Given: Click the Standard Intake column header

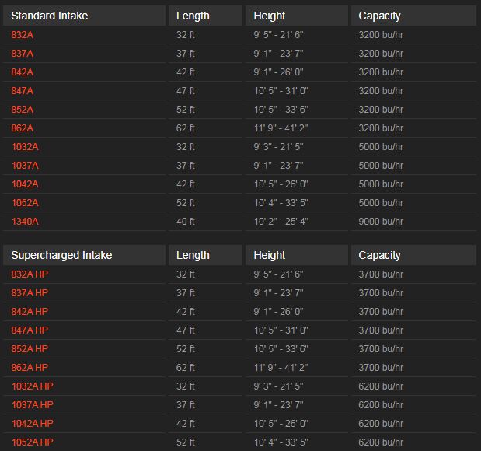Looking at the screenshot, I should point(50,16).
